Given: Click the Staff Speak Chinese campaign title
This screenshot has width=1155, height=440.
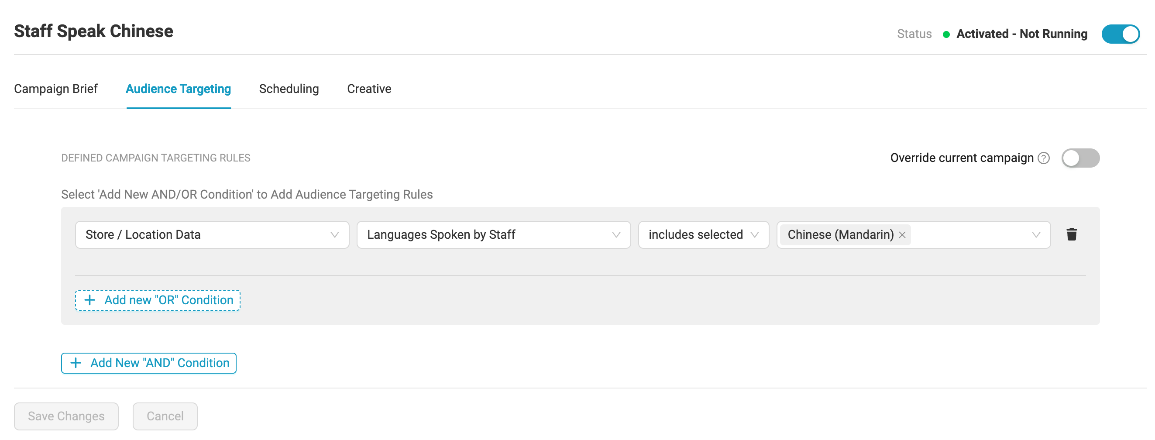Looking at the screenshot, I should pyautogui.click(x=93, y=31).
